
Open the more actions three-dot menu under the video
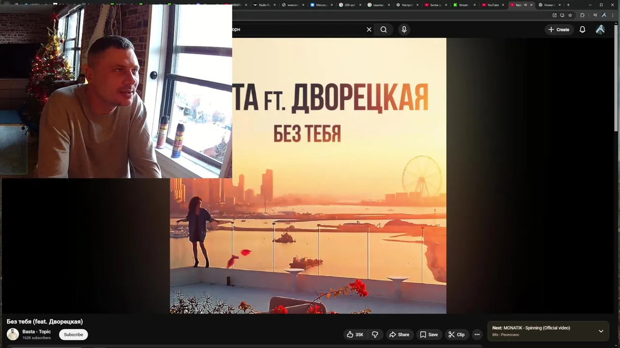pos(477,334)
